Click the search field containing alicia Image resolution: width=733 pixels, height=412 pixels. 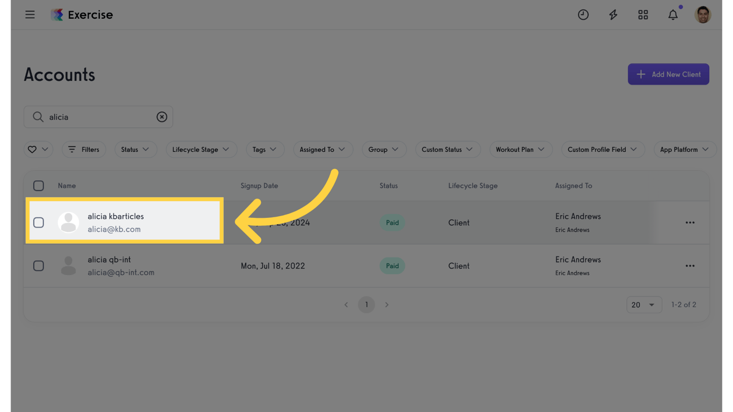point(98,117)
